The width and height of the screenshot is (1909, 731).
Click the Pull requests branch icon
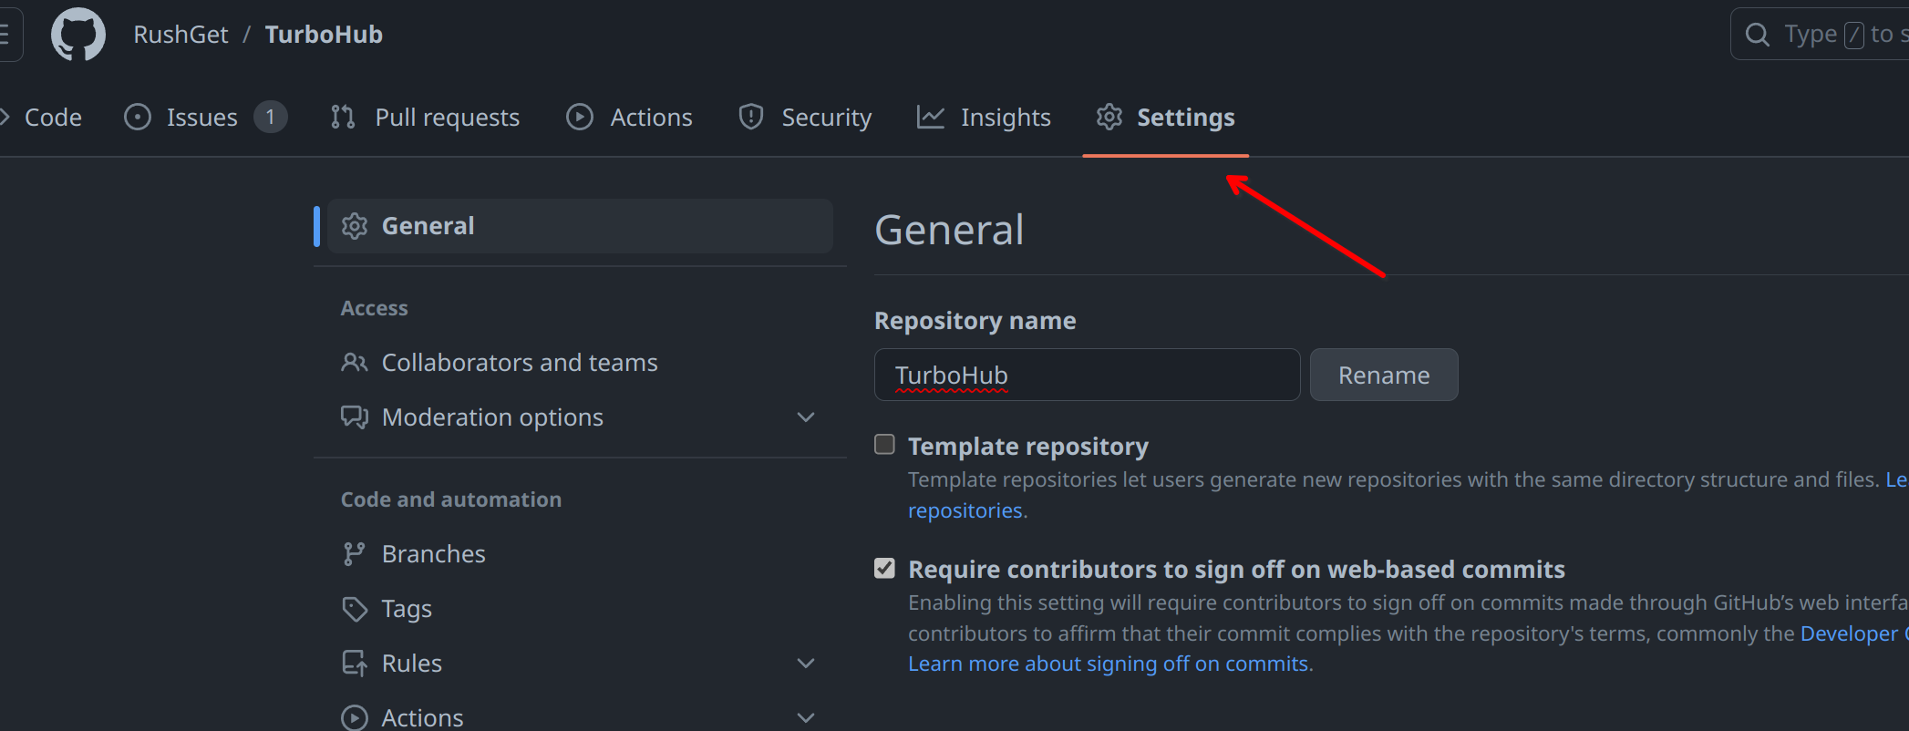343,117
